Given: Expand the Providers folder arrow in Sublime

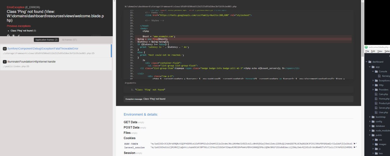Looking at the screenshot, I should pos(373,90).
